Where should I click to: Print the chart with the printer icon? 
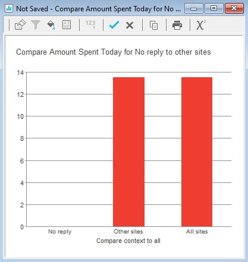[177, 25]
